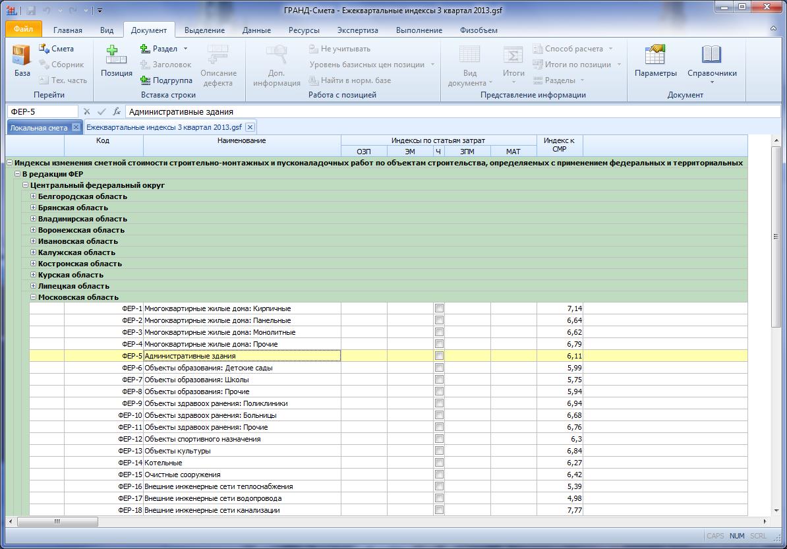Click the Раздел insert icon
The height and width of the screenshot is (549, 787).
tap(146, 49)
